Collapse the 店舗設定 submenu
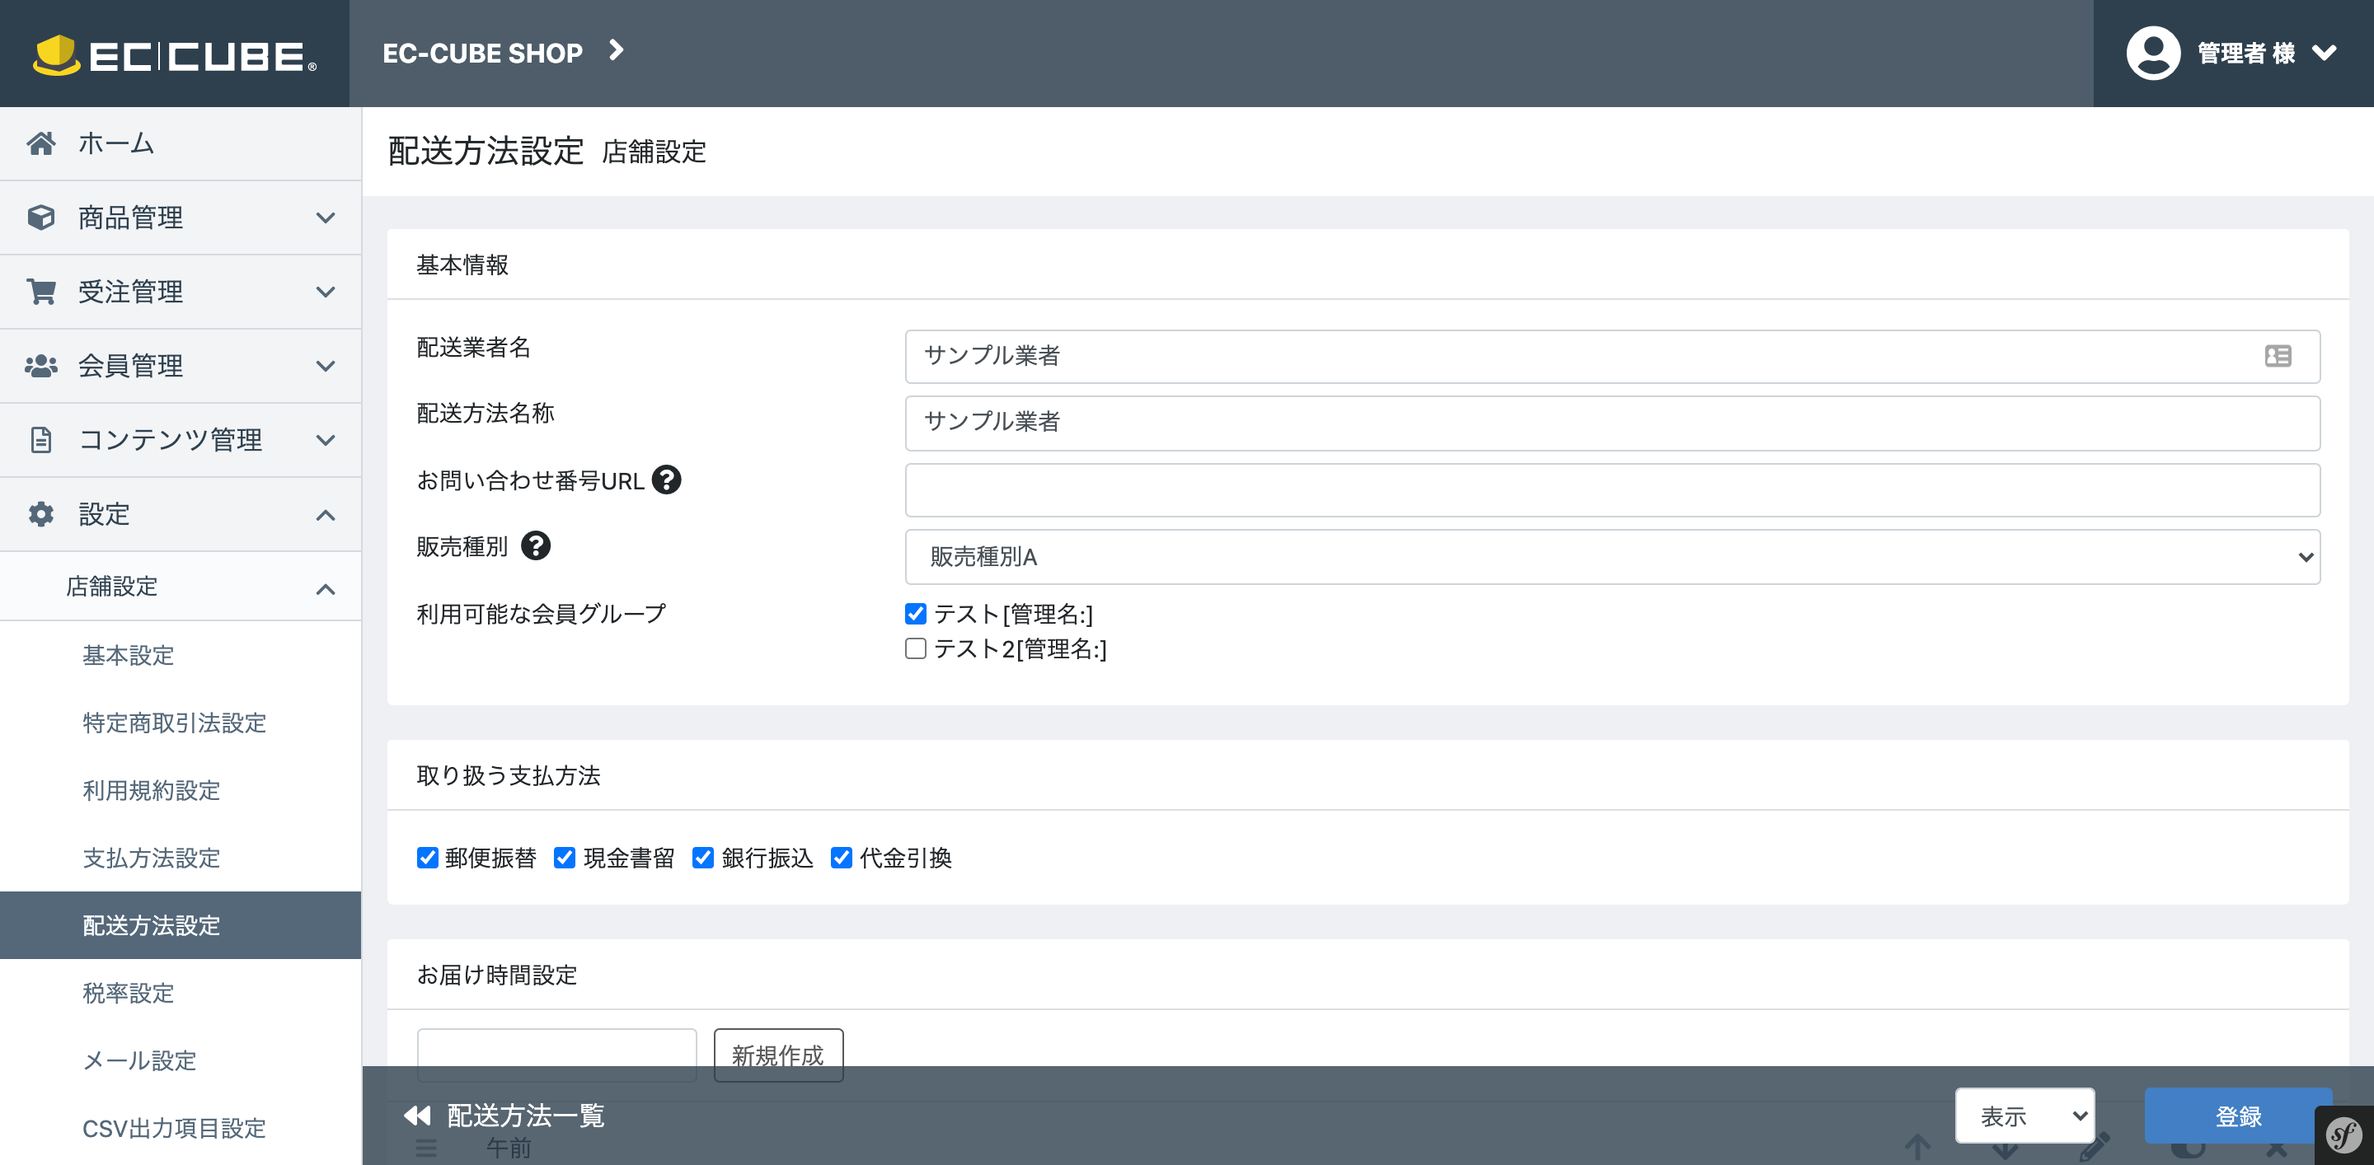The height and width of the screenshot is (1165, 2374). point(181,587)
